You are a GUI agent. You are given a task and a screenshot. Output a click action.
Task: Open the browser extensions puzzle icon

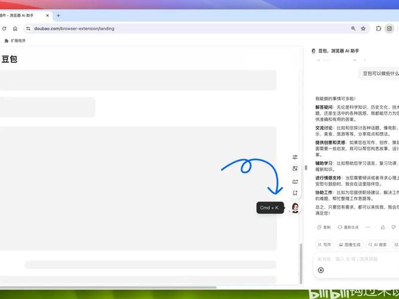click(x=379, y=28)
